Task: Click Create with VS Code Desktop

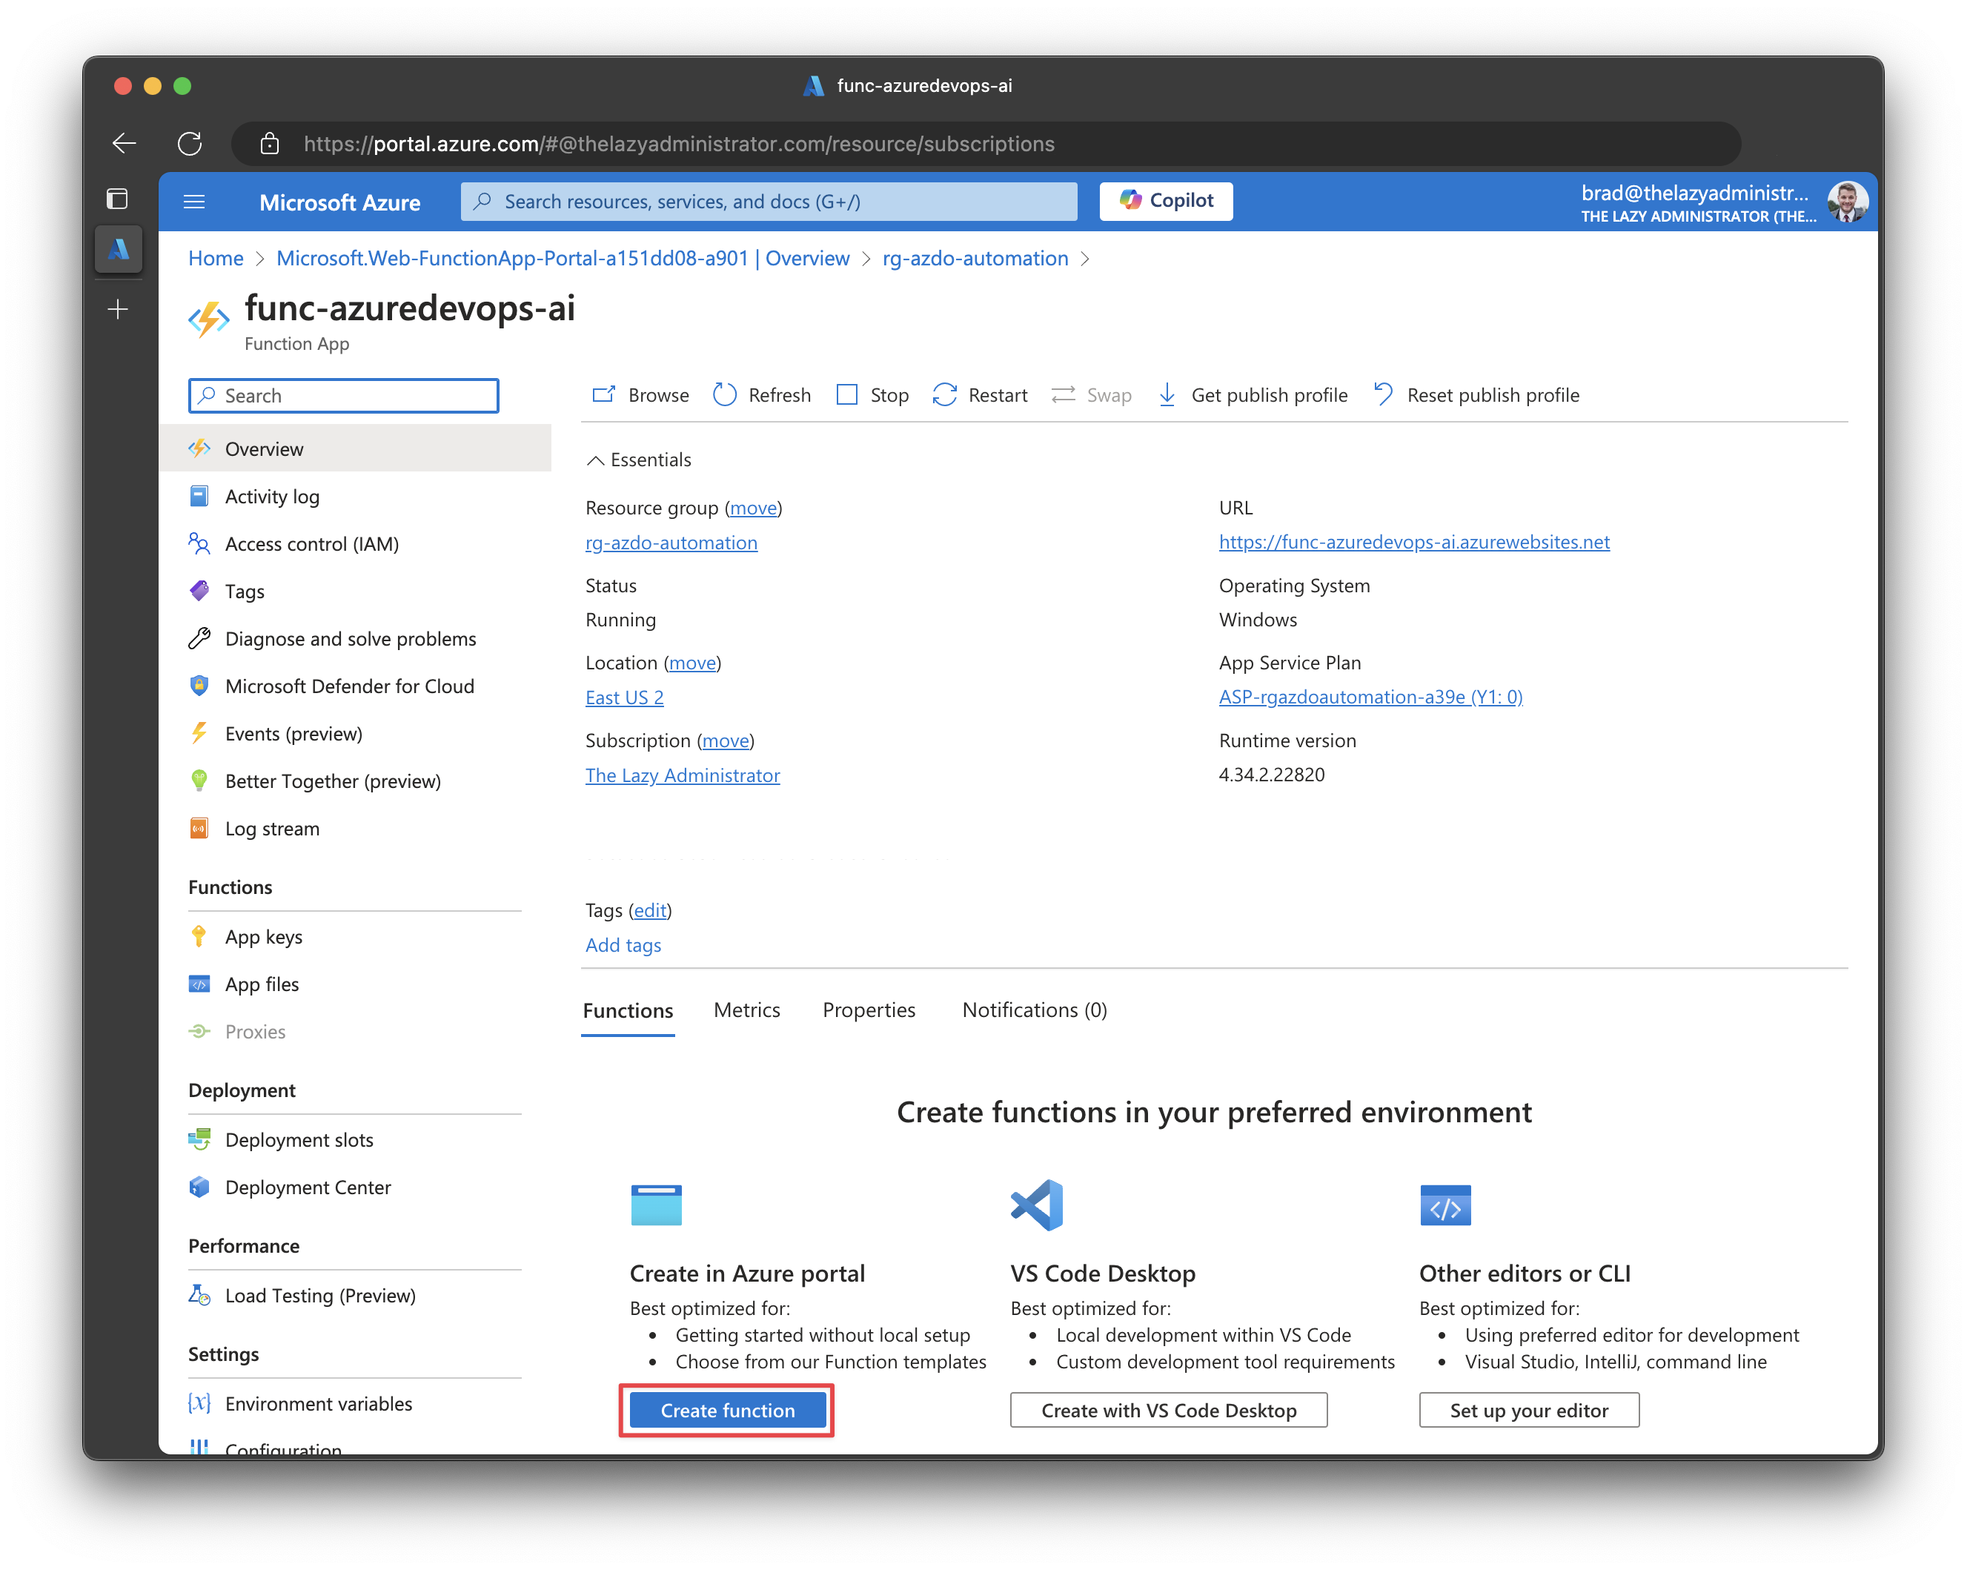Action: point(1168,1411)
